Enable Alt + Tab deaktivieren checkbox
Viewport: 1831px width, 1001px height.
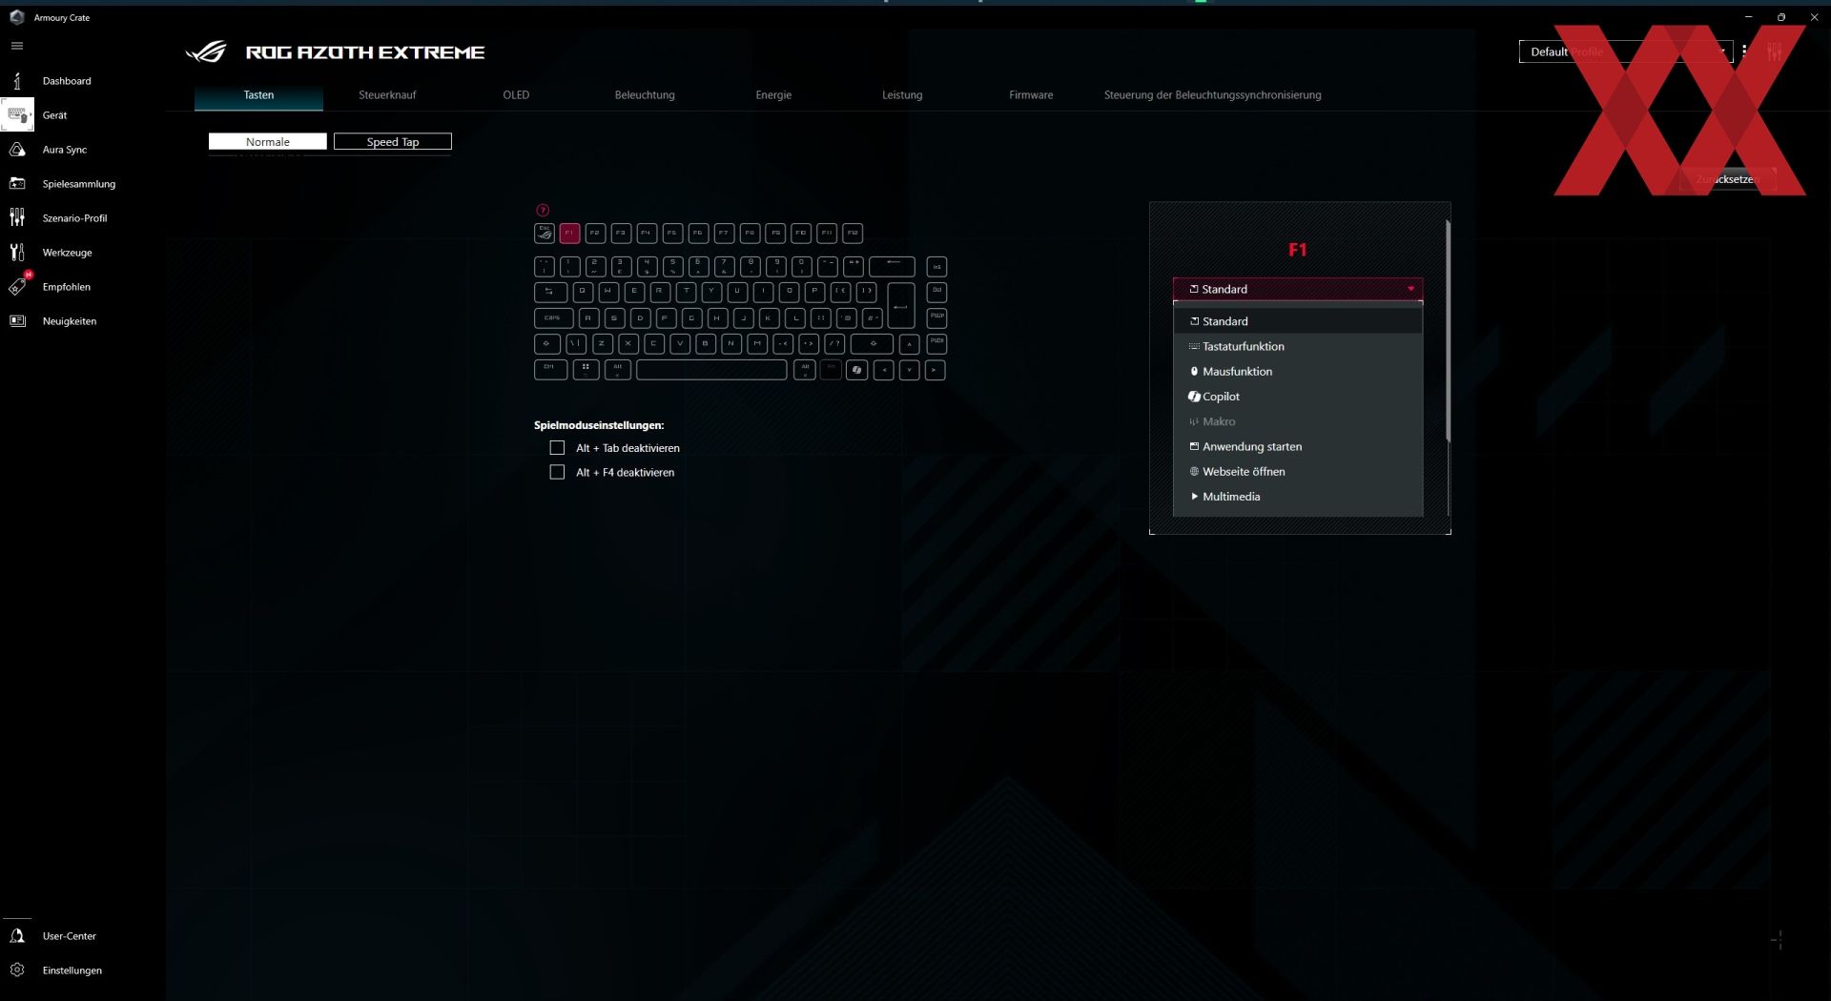pos(557,448)
